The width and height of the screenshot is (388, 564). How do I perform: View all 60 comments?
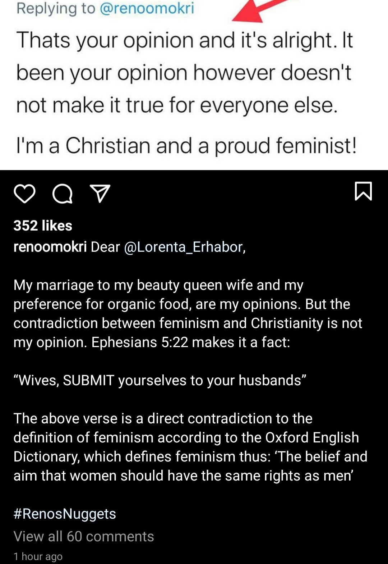tap(84, 536)
